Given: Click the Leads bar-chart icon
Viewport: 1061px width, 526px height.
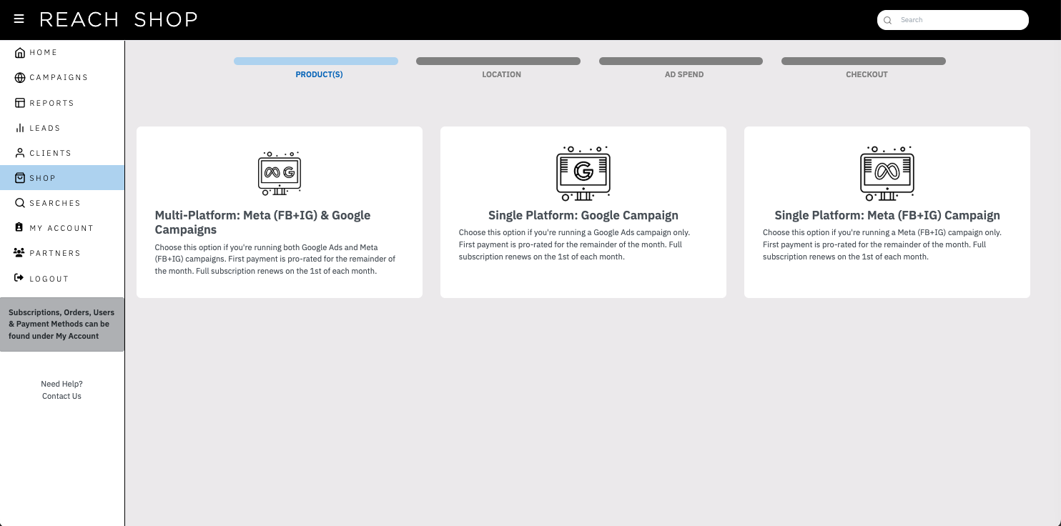Looking at the screenshot, I should 20,128.
